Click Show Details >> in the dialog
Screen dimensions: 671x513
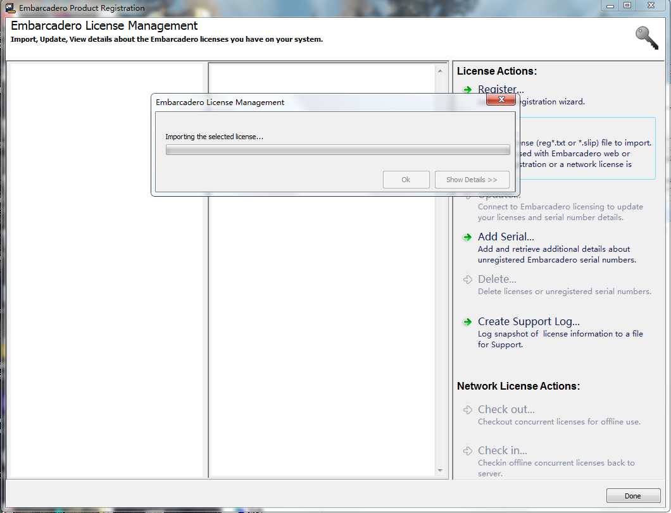pos(472,180)
